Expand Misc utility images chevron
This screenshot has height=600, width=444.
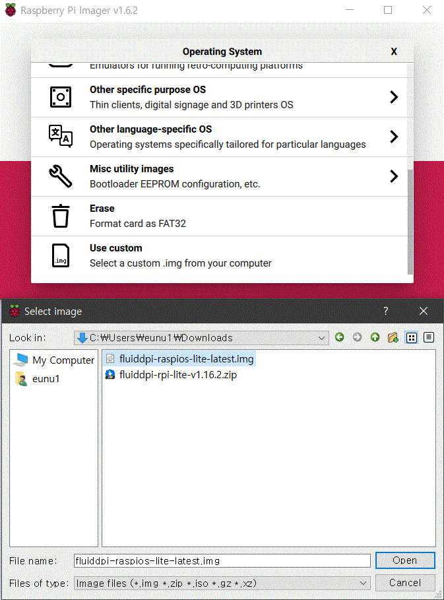point(394,176)
